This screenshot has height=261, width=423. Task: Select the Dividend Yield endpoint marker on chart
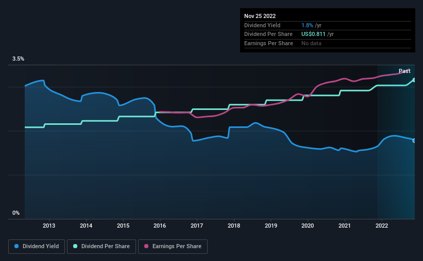coord(414,140)
